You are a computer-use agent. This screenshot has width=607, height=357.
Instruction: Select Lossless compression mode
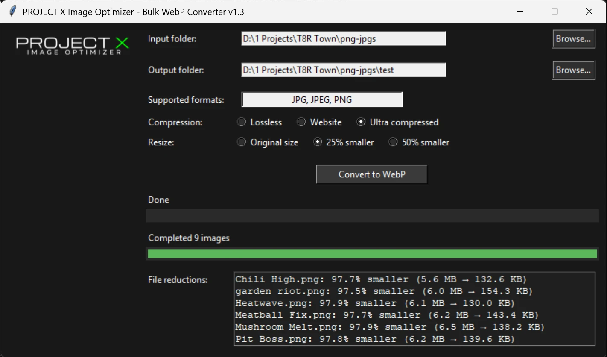coord(241,122)
